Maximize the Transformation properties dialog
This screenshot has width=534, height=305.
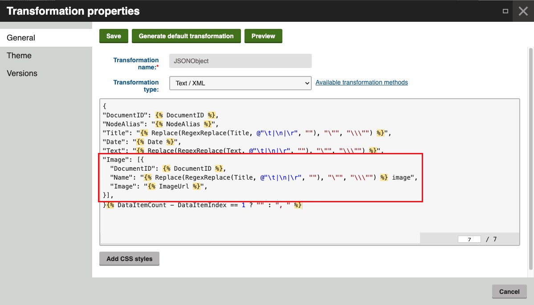tap(505, 11)
